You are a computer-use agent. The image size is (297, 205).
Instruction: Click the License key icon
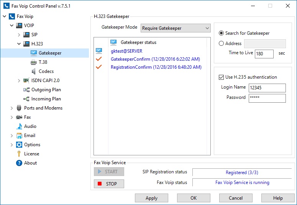pyautogui.click(x=19, y=154)
